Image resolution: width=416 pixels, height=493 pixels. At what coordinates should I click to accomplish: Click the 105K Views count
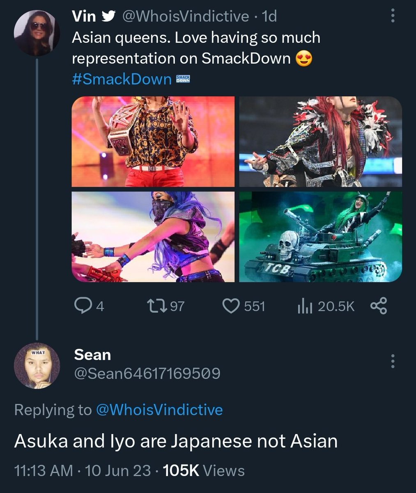(x=204, y=470)
